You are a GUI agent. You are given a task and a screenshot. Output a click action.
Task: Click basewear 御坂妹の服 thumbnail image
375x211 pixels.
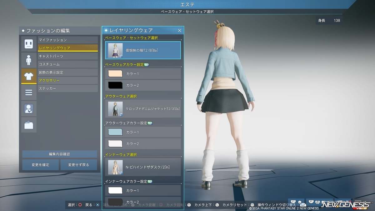[115, 50]
